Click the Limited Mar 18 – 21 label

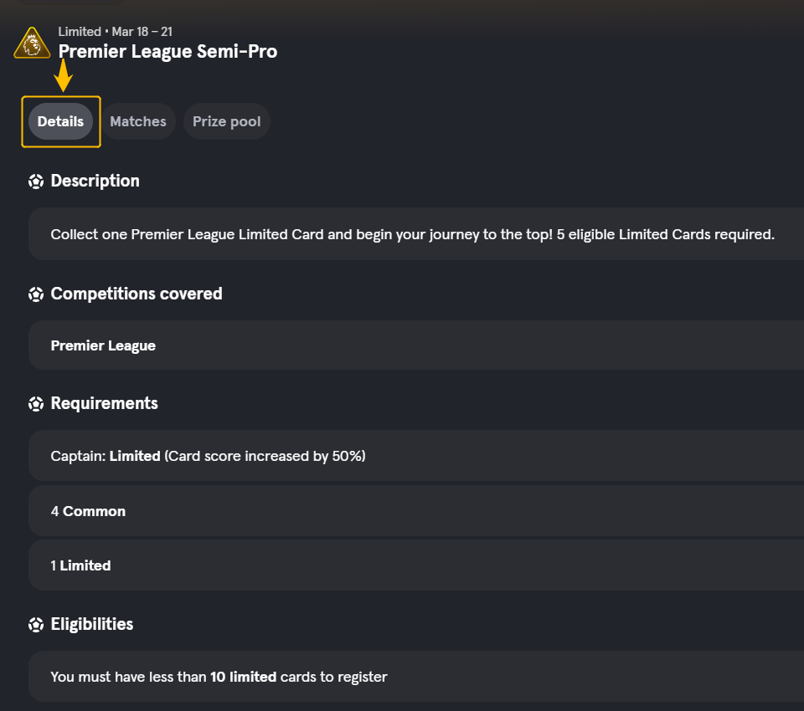[x=116, y=32]
